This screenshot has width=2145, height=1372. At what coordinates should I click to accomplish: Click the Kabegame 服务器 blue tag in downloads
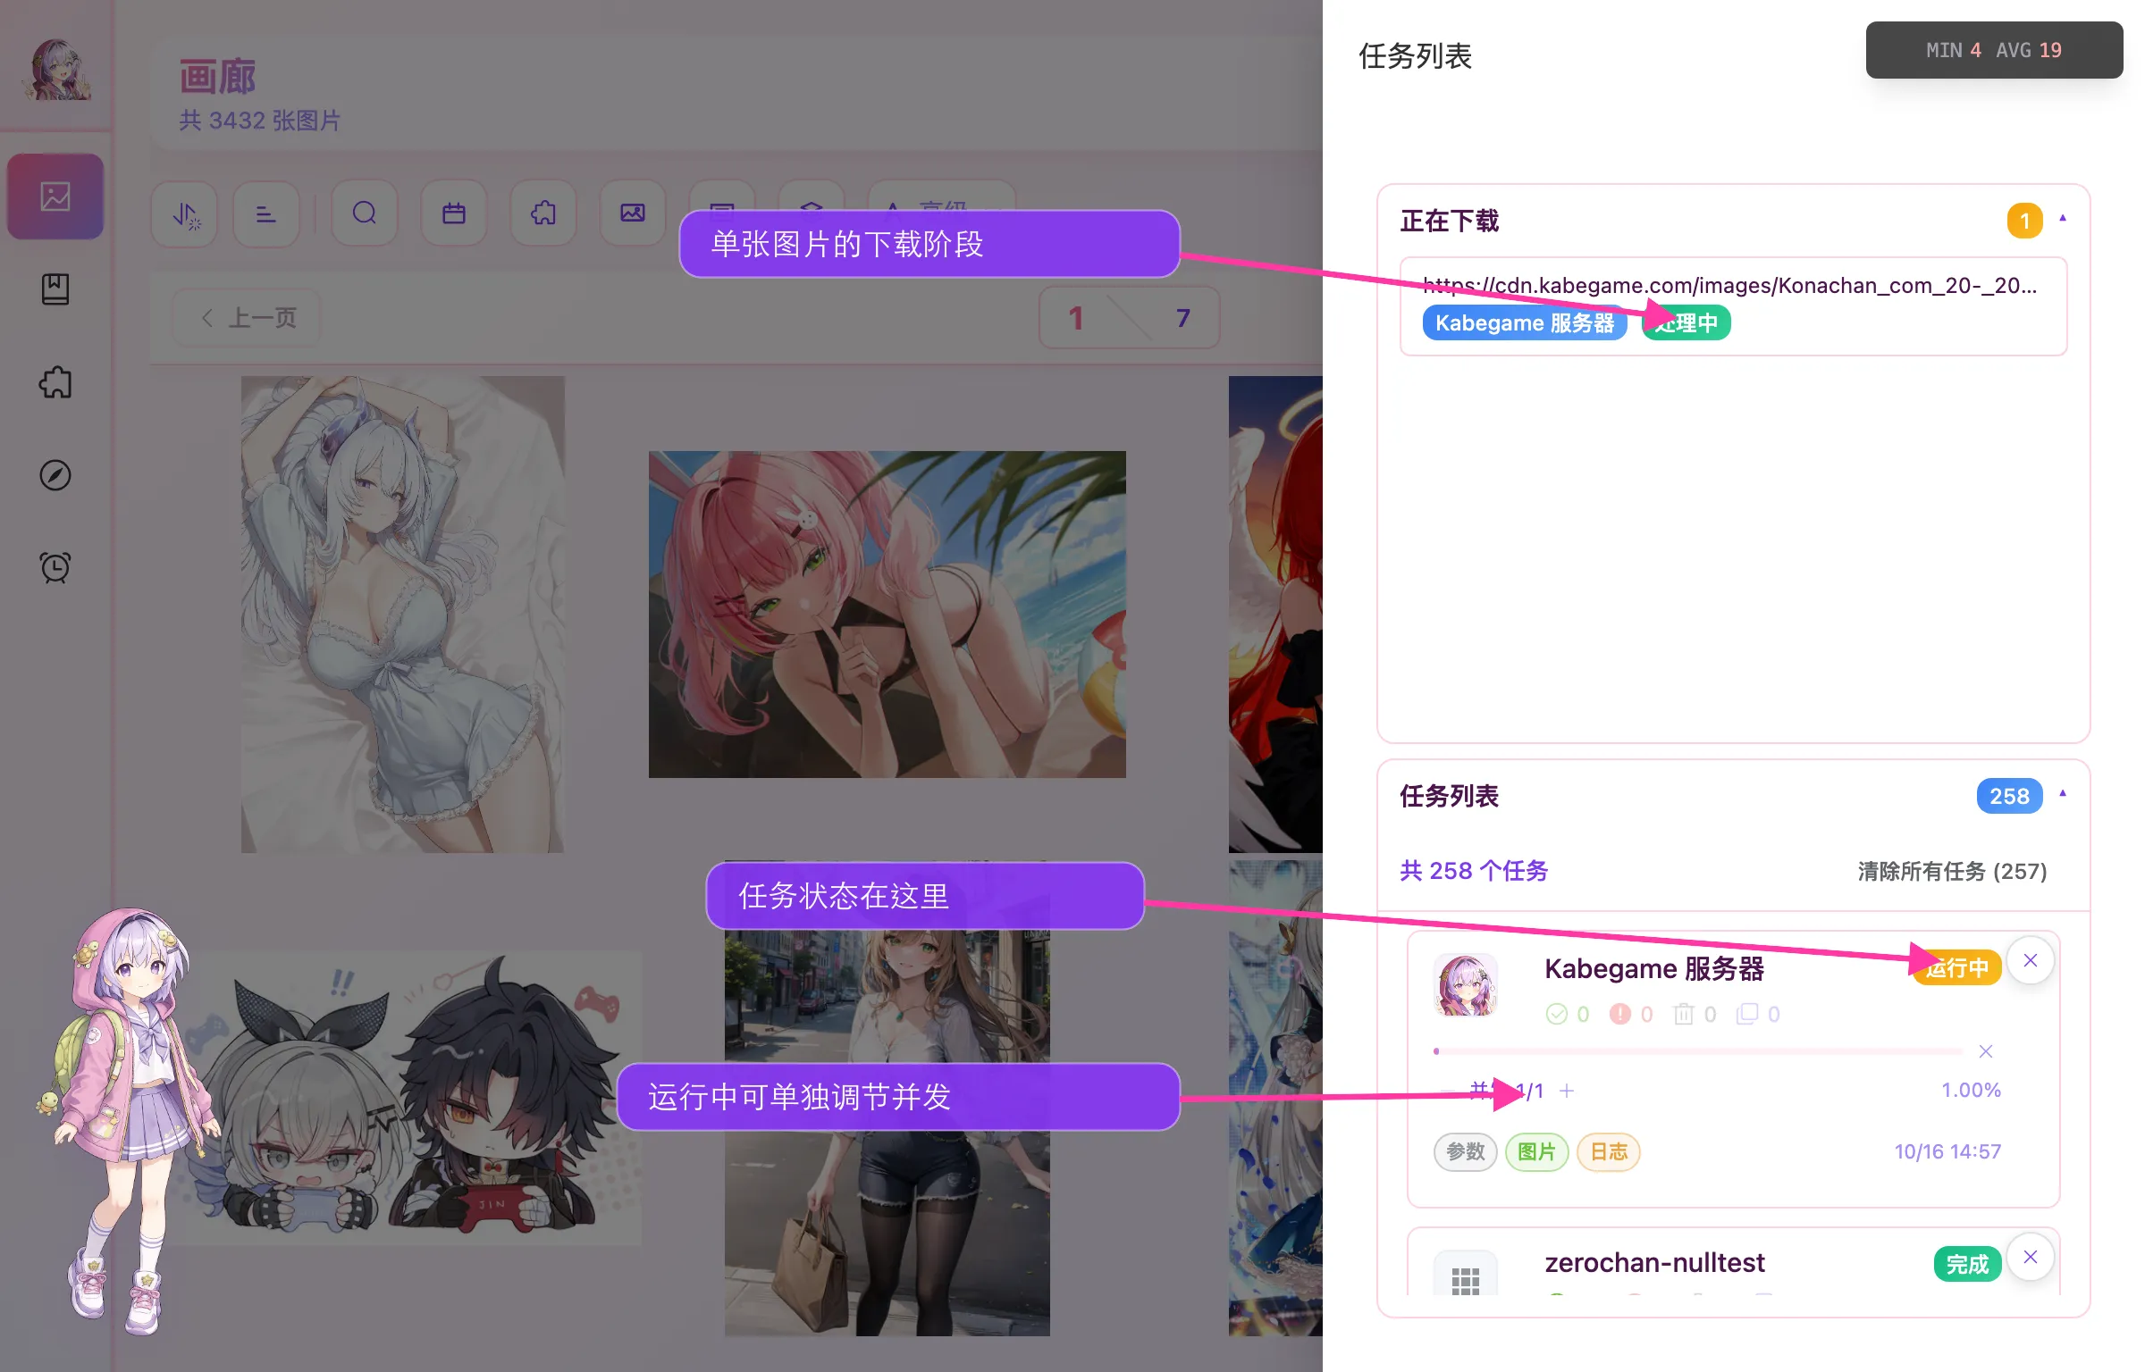point(1525,322)
